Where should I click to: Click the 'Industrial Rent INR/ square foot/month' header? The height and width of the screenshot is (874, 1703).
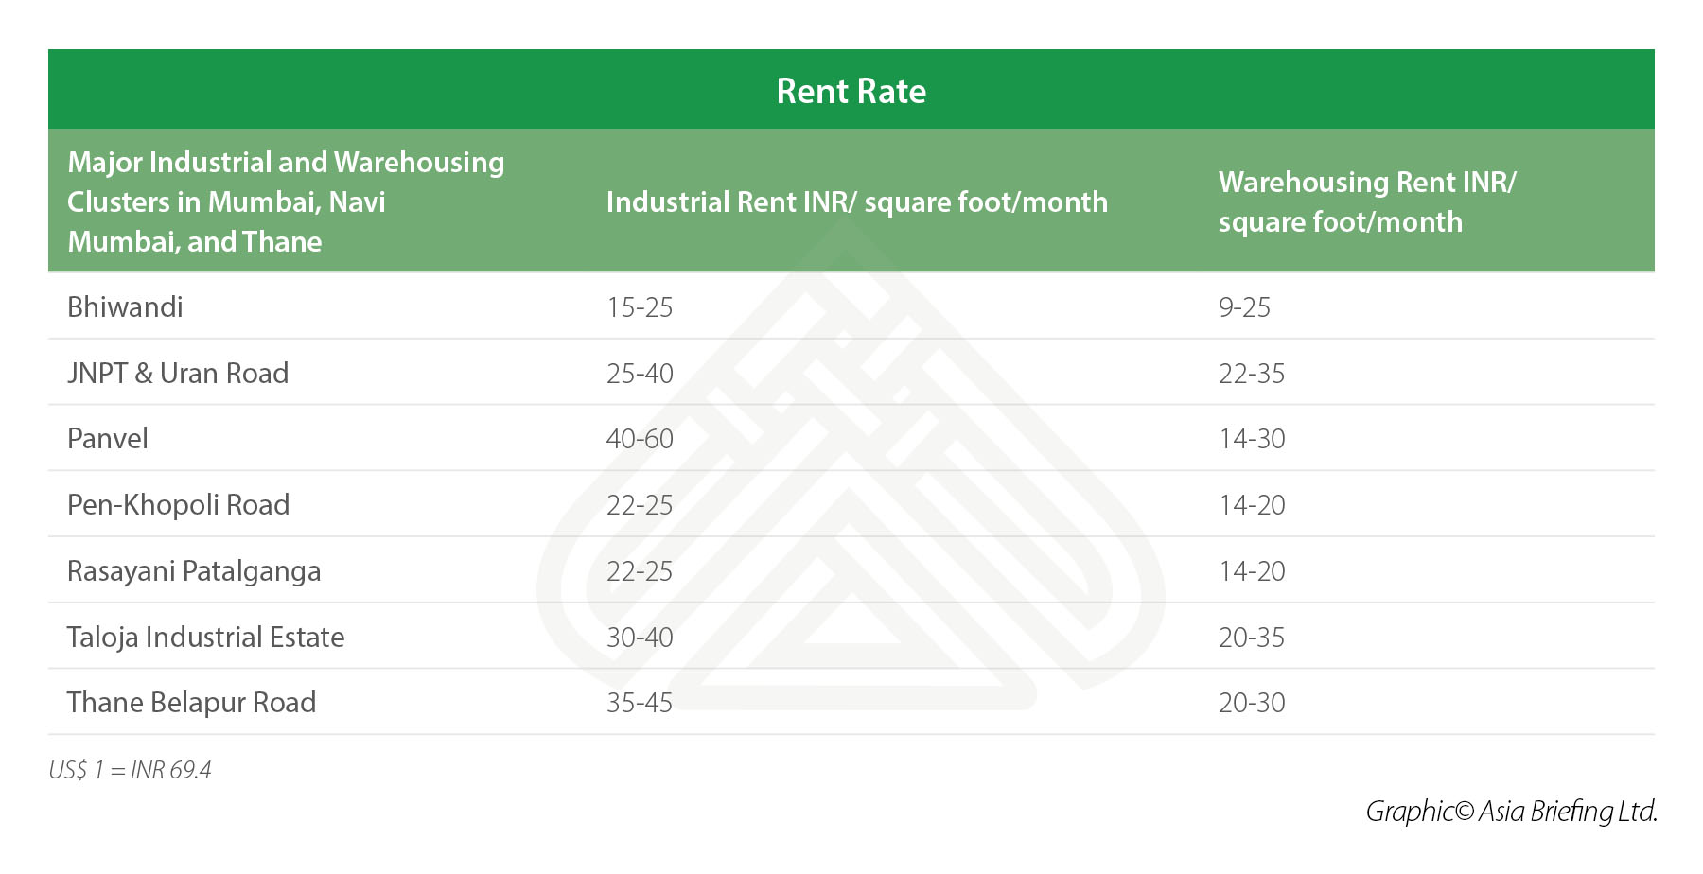(856, 201)
